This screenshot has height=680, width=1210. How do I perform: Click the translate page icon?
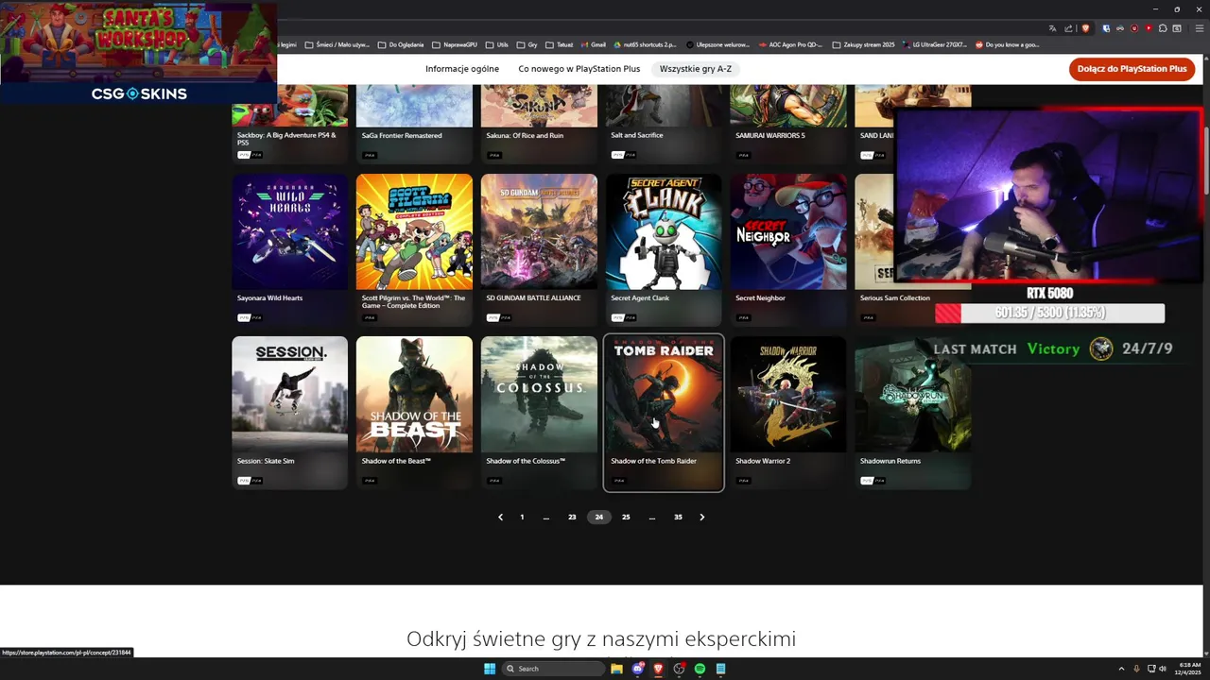tap(1053, 28)
